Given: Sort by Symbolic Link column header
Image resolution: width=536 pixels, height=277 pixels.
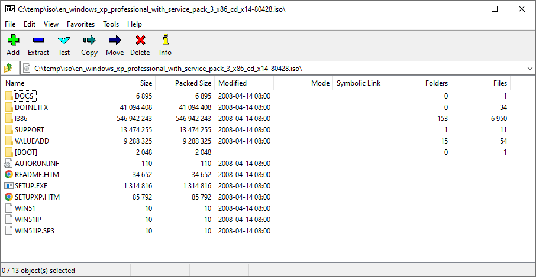Looking at the screenshot, I should 362,83.
